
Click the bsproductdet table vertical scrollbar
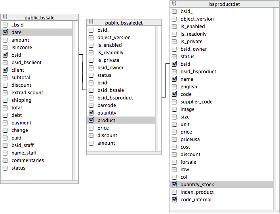click(276, 107)
